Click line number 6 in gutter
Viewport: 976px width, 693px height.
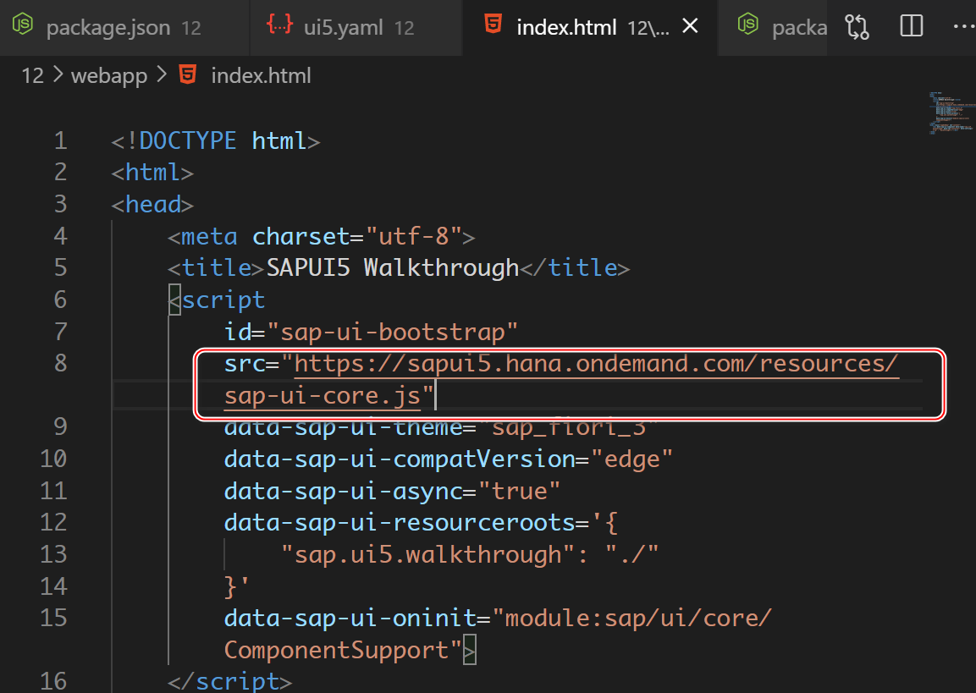click(x=60, y=300)
